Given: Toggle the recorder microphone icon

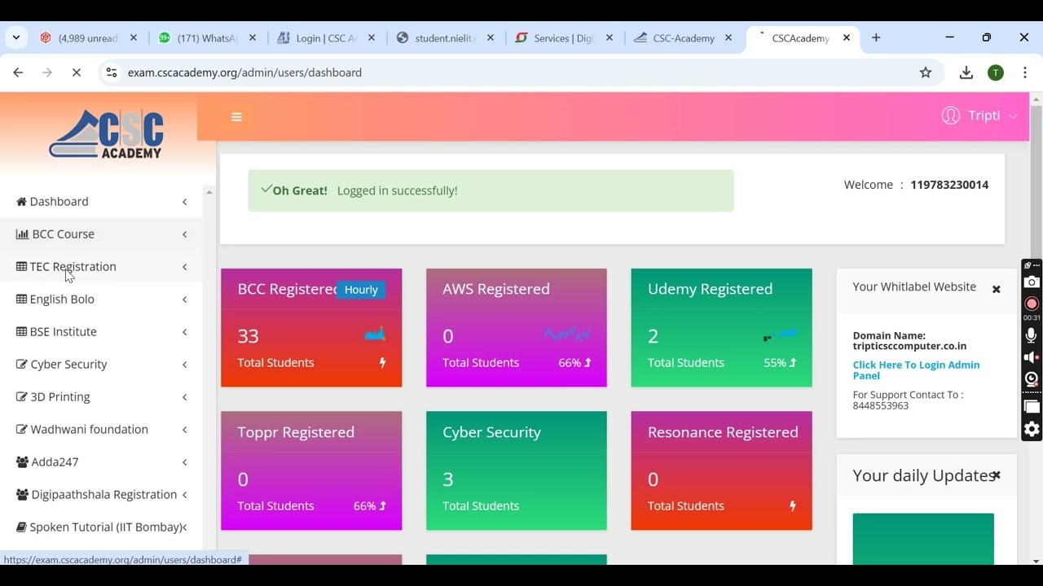Looking at the screenshot, I should pos(1032,335).
